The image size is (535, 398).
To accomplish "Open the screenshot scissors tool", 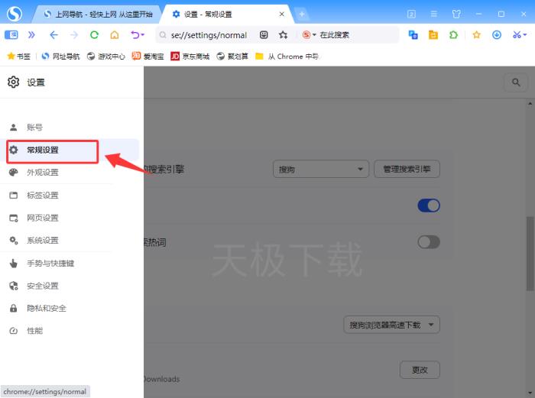I will [x=517, y=34].
